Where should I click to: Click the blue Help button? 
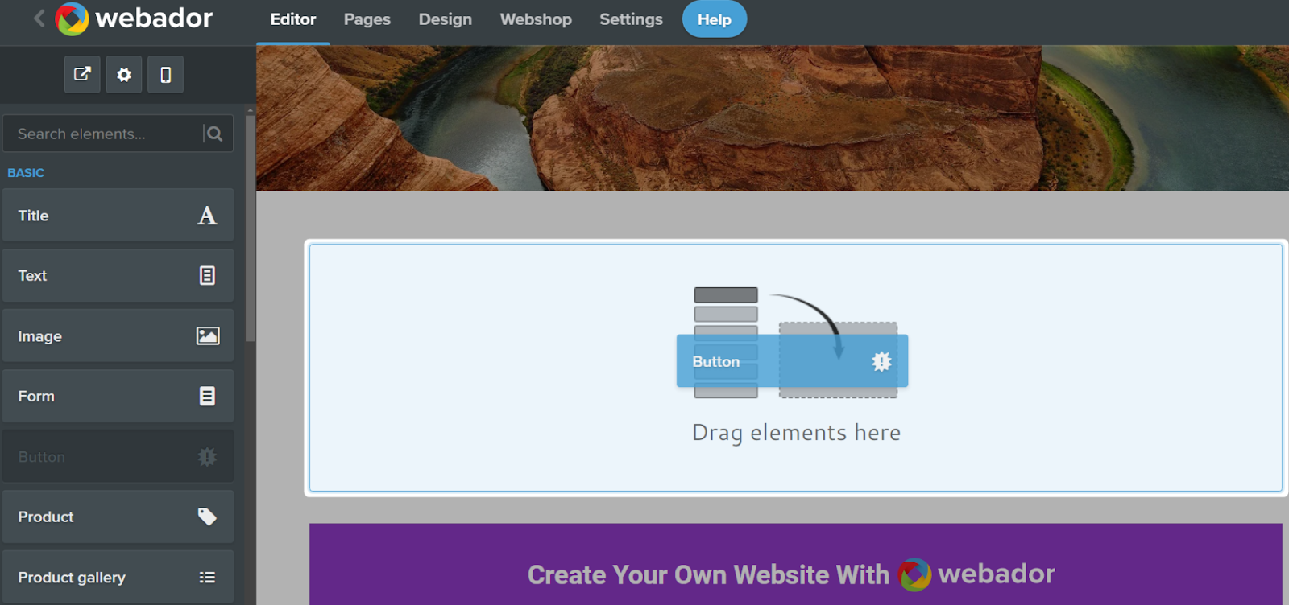pos(715,19)
